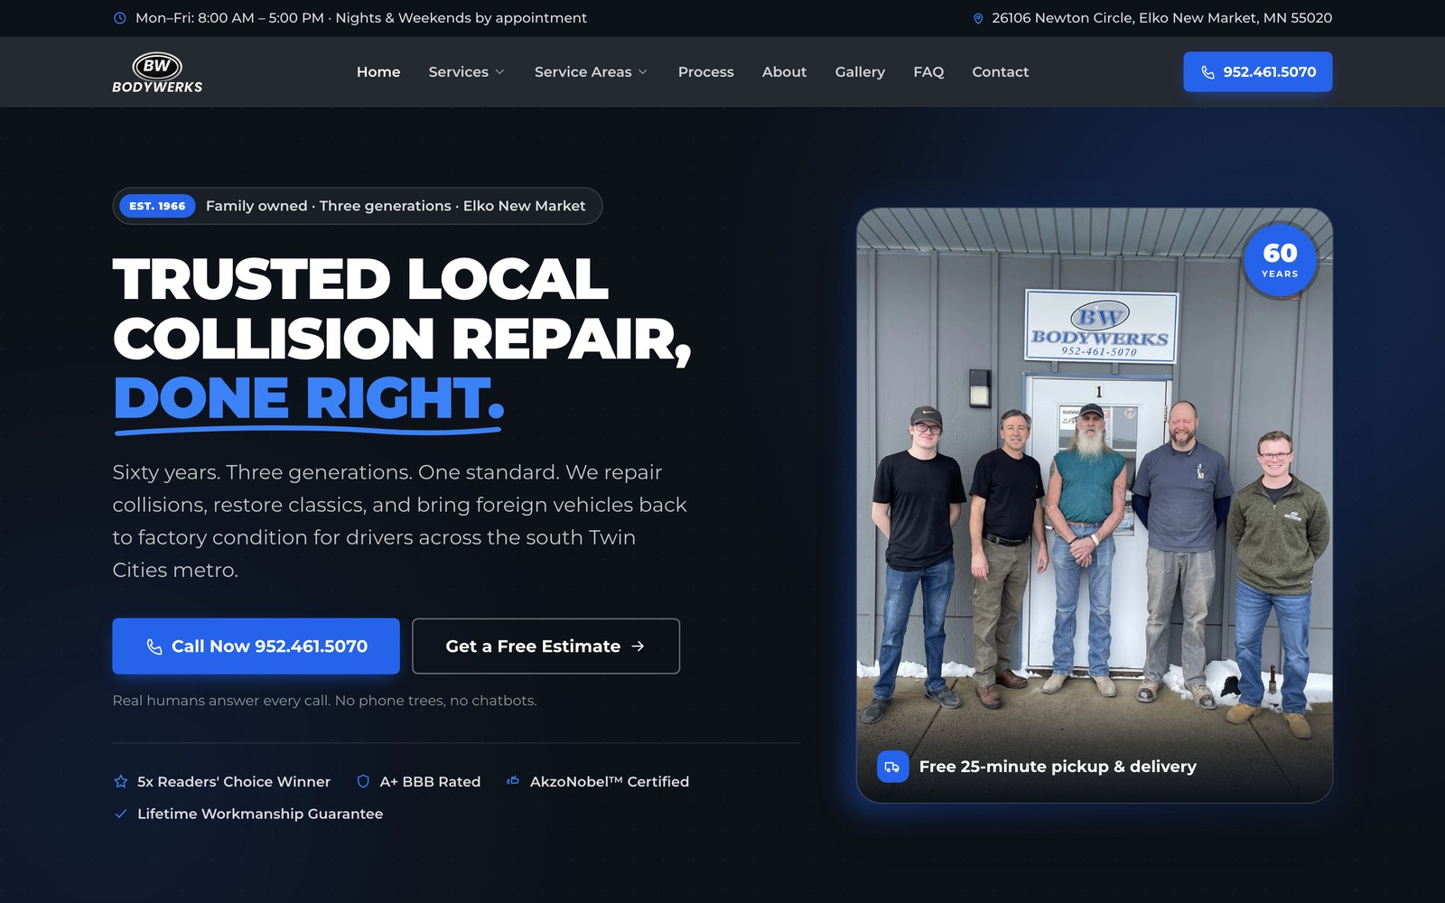Click the 'TRUSTED LOCAL' headline line
The height and width of the screenshot is (903, 1445).
[360, 279]
